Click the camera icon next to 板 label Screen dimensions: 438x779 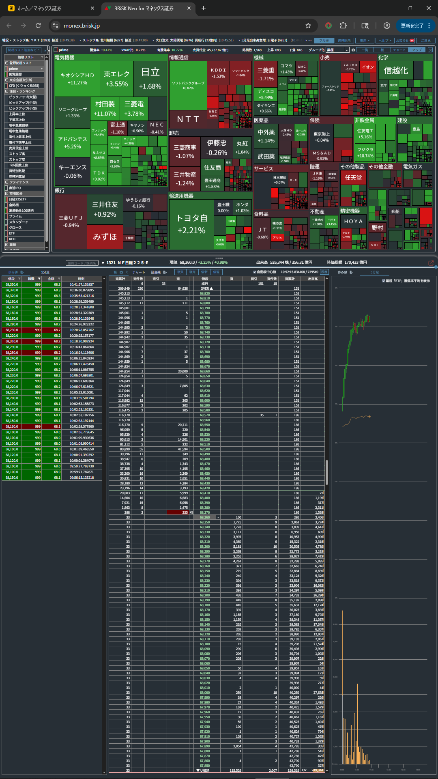121,272
